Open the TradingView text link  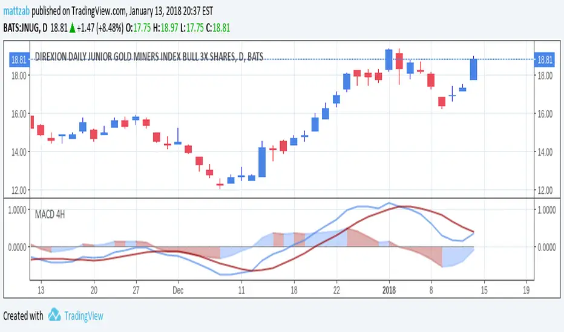84,316
